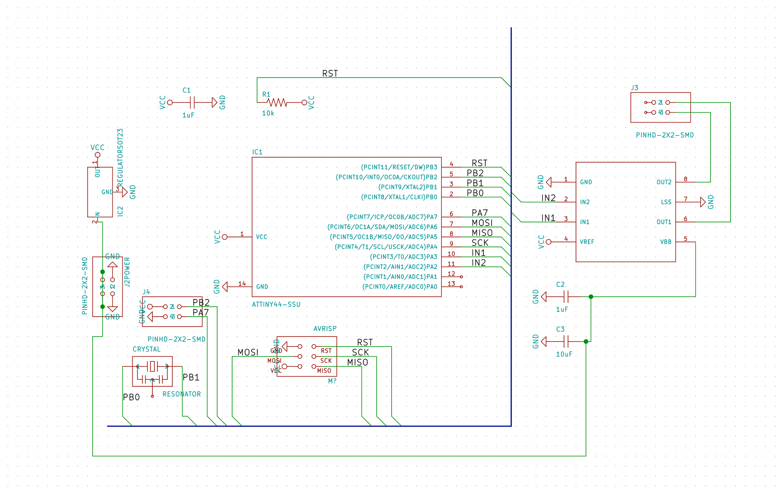The width and height of the screenshot is (781, 489).
Task: Click the VCC circle at IC1 pin 1
Action: (225, 237)
